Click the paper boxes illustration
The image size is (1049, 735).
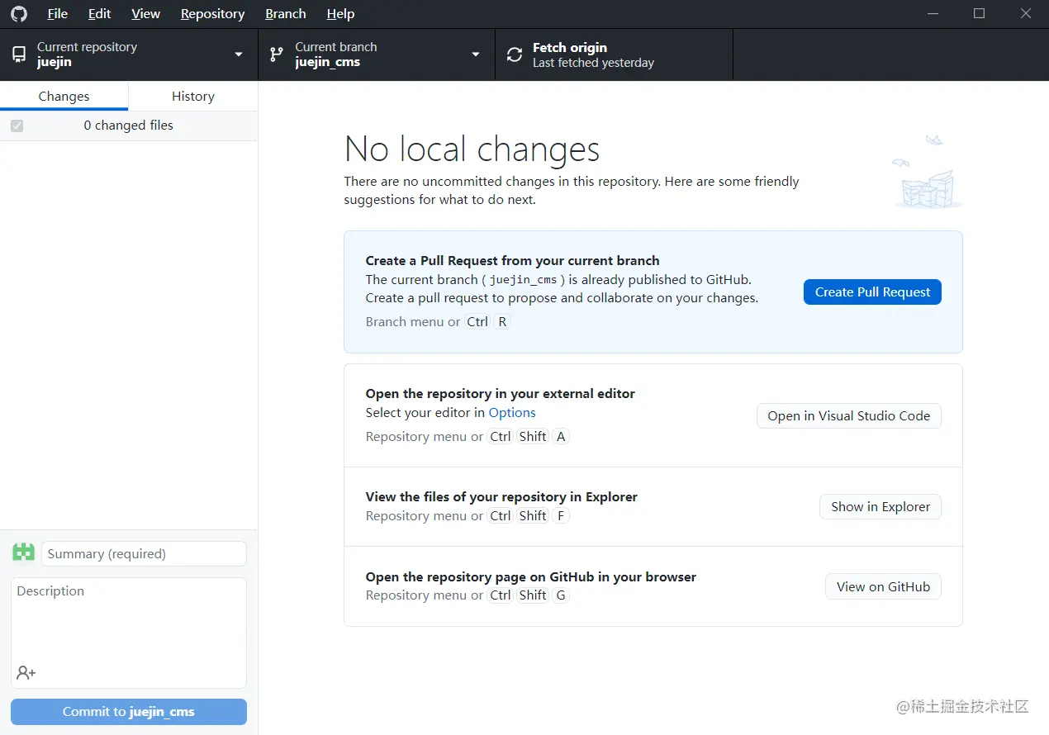928,176
